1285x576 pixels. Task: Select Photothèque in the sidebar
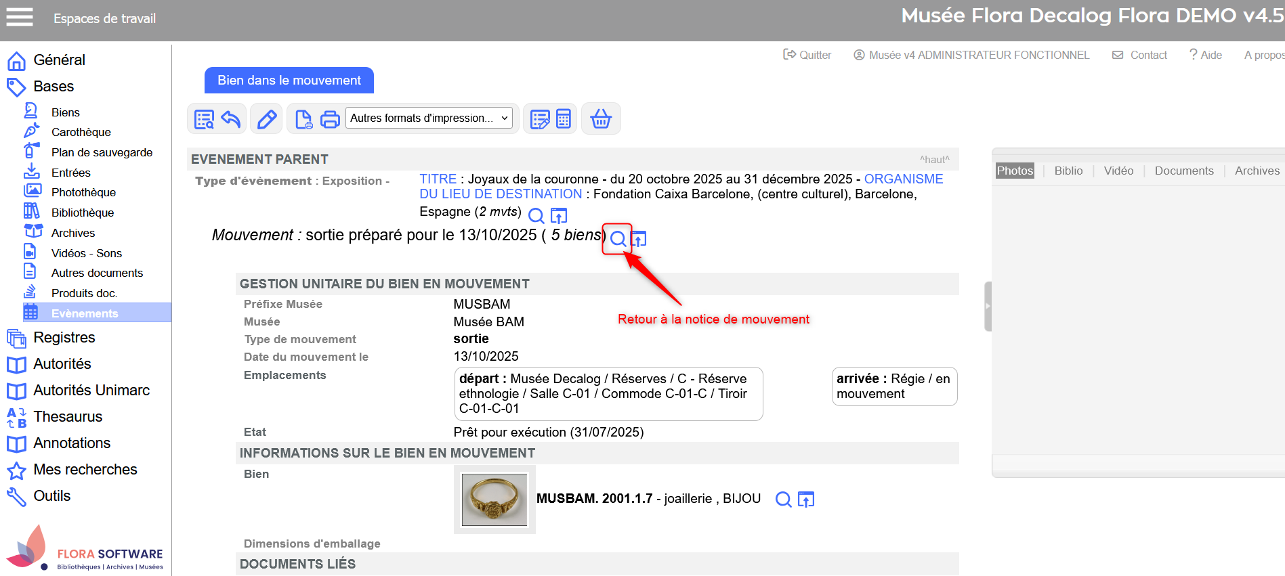pos(83,192)
